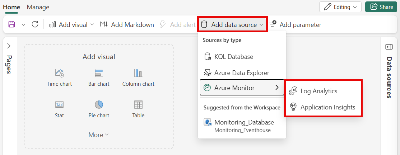Click the Application Insights lightbulb icon
Viewport: 400px width, 155px height.
[293, 107]
